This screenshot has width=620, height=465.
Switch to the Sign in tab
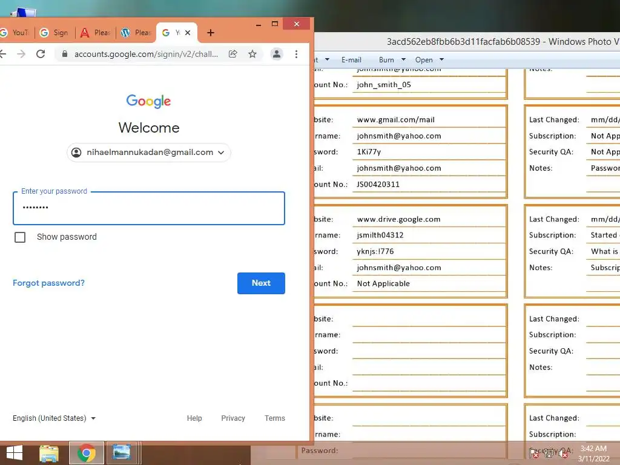[x=54, y=33]
